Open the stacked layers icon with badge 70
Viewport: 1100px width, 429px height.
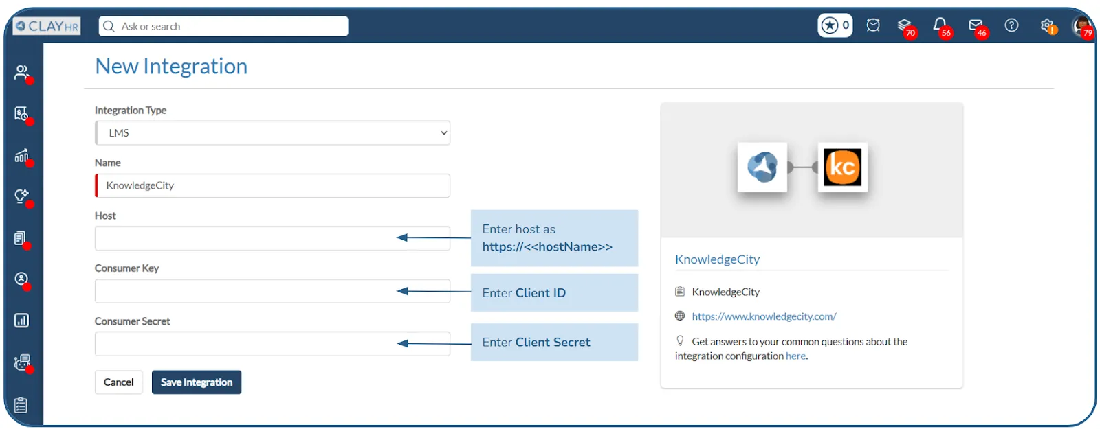[x=905, y=26]
